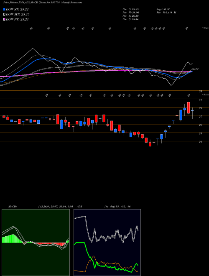This screenshot has height=276, width=209.
Task: Click the 'Pre V: 0.118 M' volume text
Action: (x=166, y=13)
